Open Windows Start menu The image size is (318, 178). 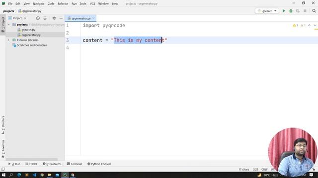point(3,175)
